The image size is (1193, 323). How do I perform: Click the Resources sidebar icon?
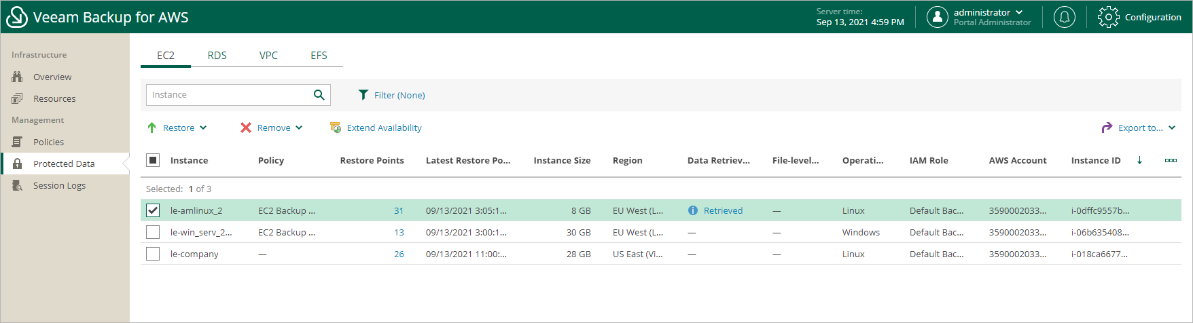click(x=18, y=98)
